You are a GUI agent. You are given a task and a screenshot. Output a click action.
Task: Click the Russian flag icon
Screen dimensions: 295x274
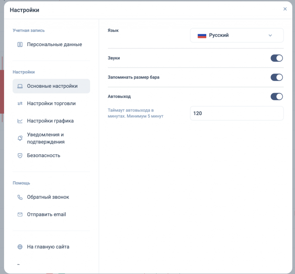[x=202, y=36]
